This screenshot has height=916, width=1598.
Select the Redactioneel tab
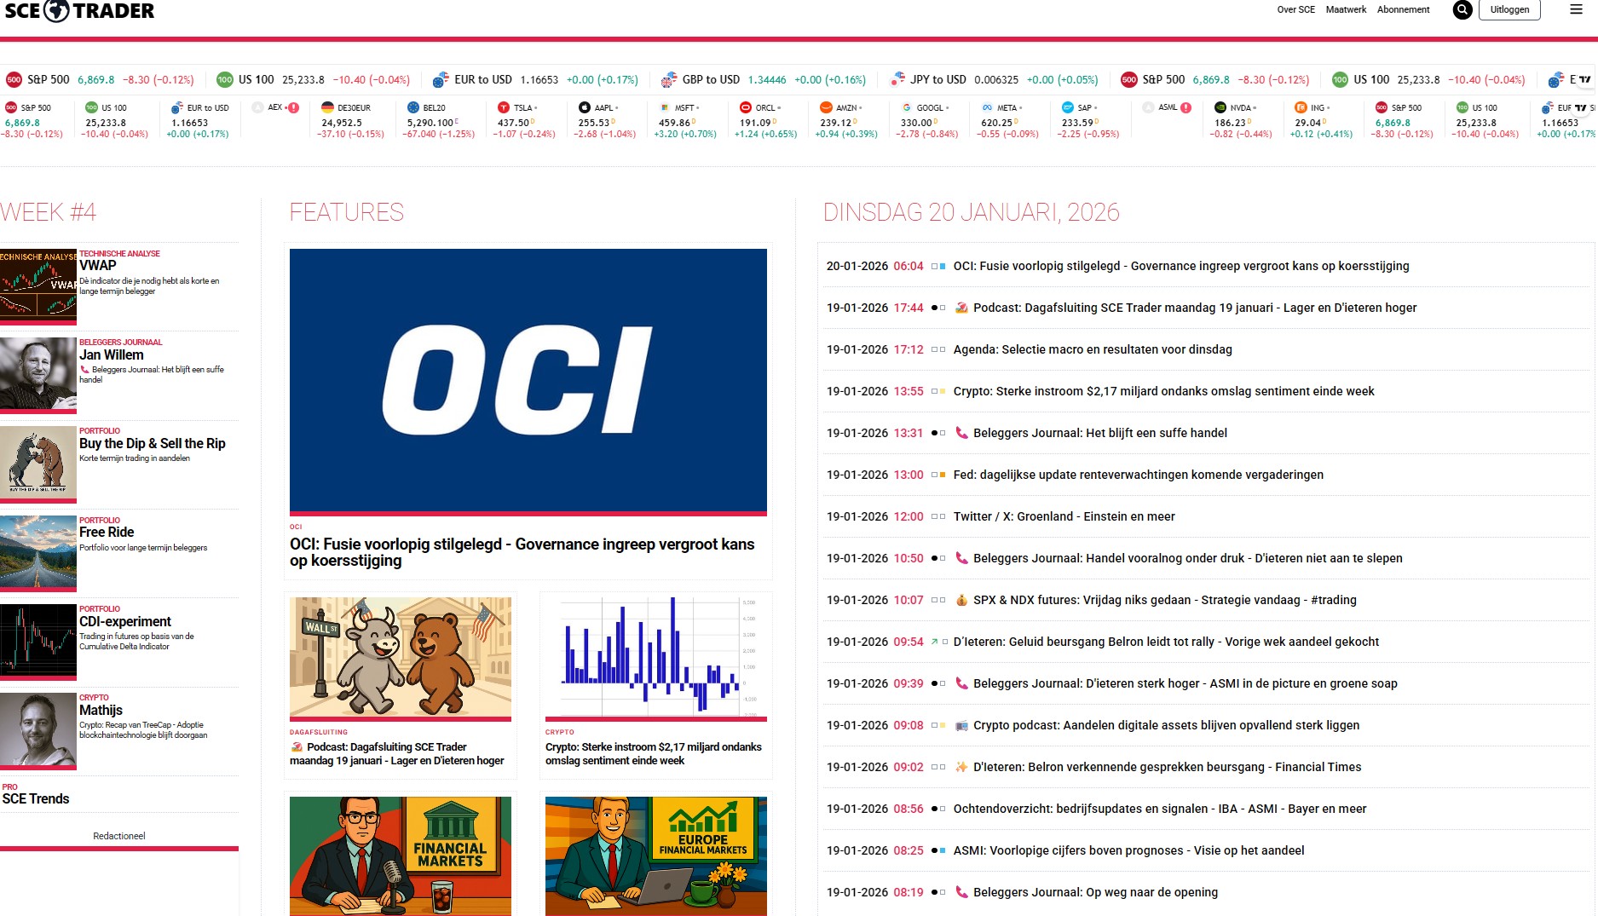point(119,836)
